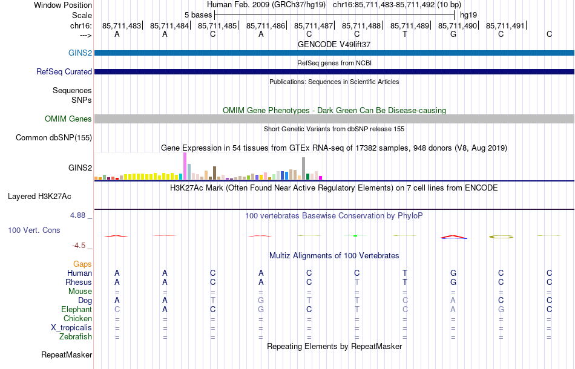Click the Mouse alignment row label
This screenshot has width=575, height=369.
pyautogui.click(x=80, y=292)
